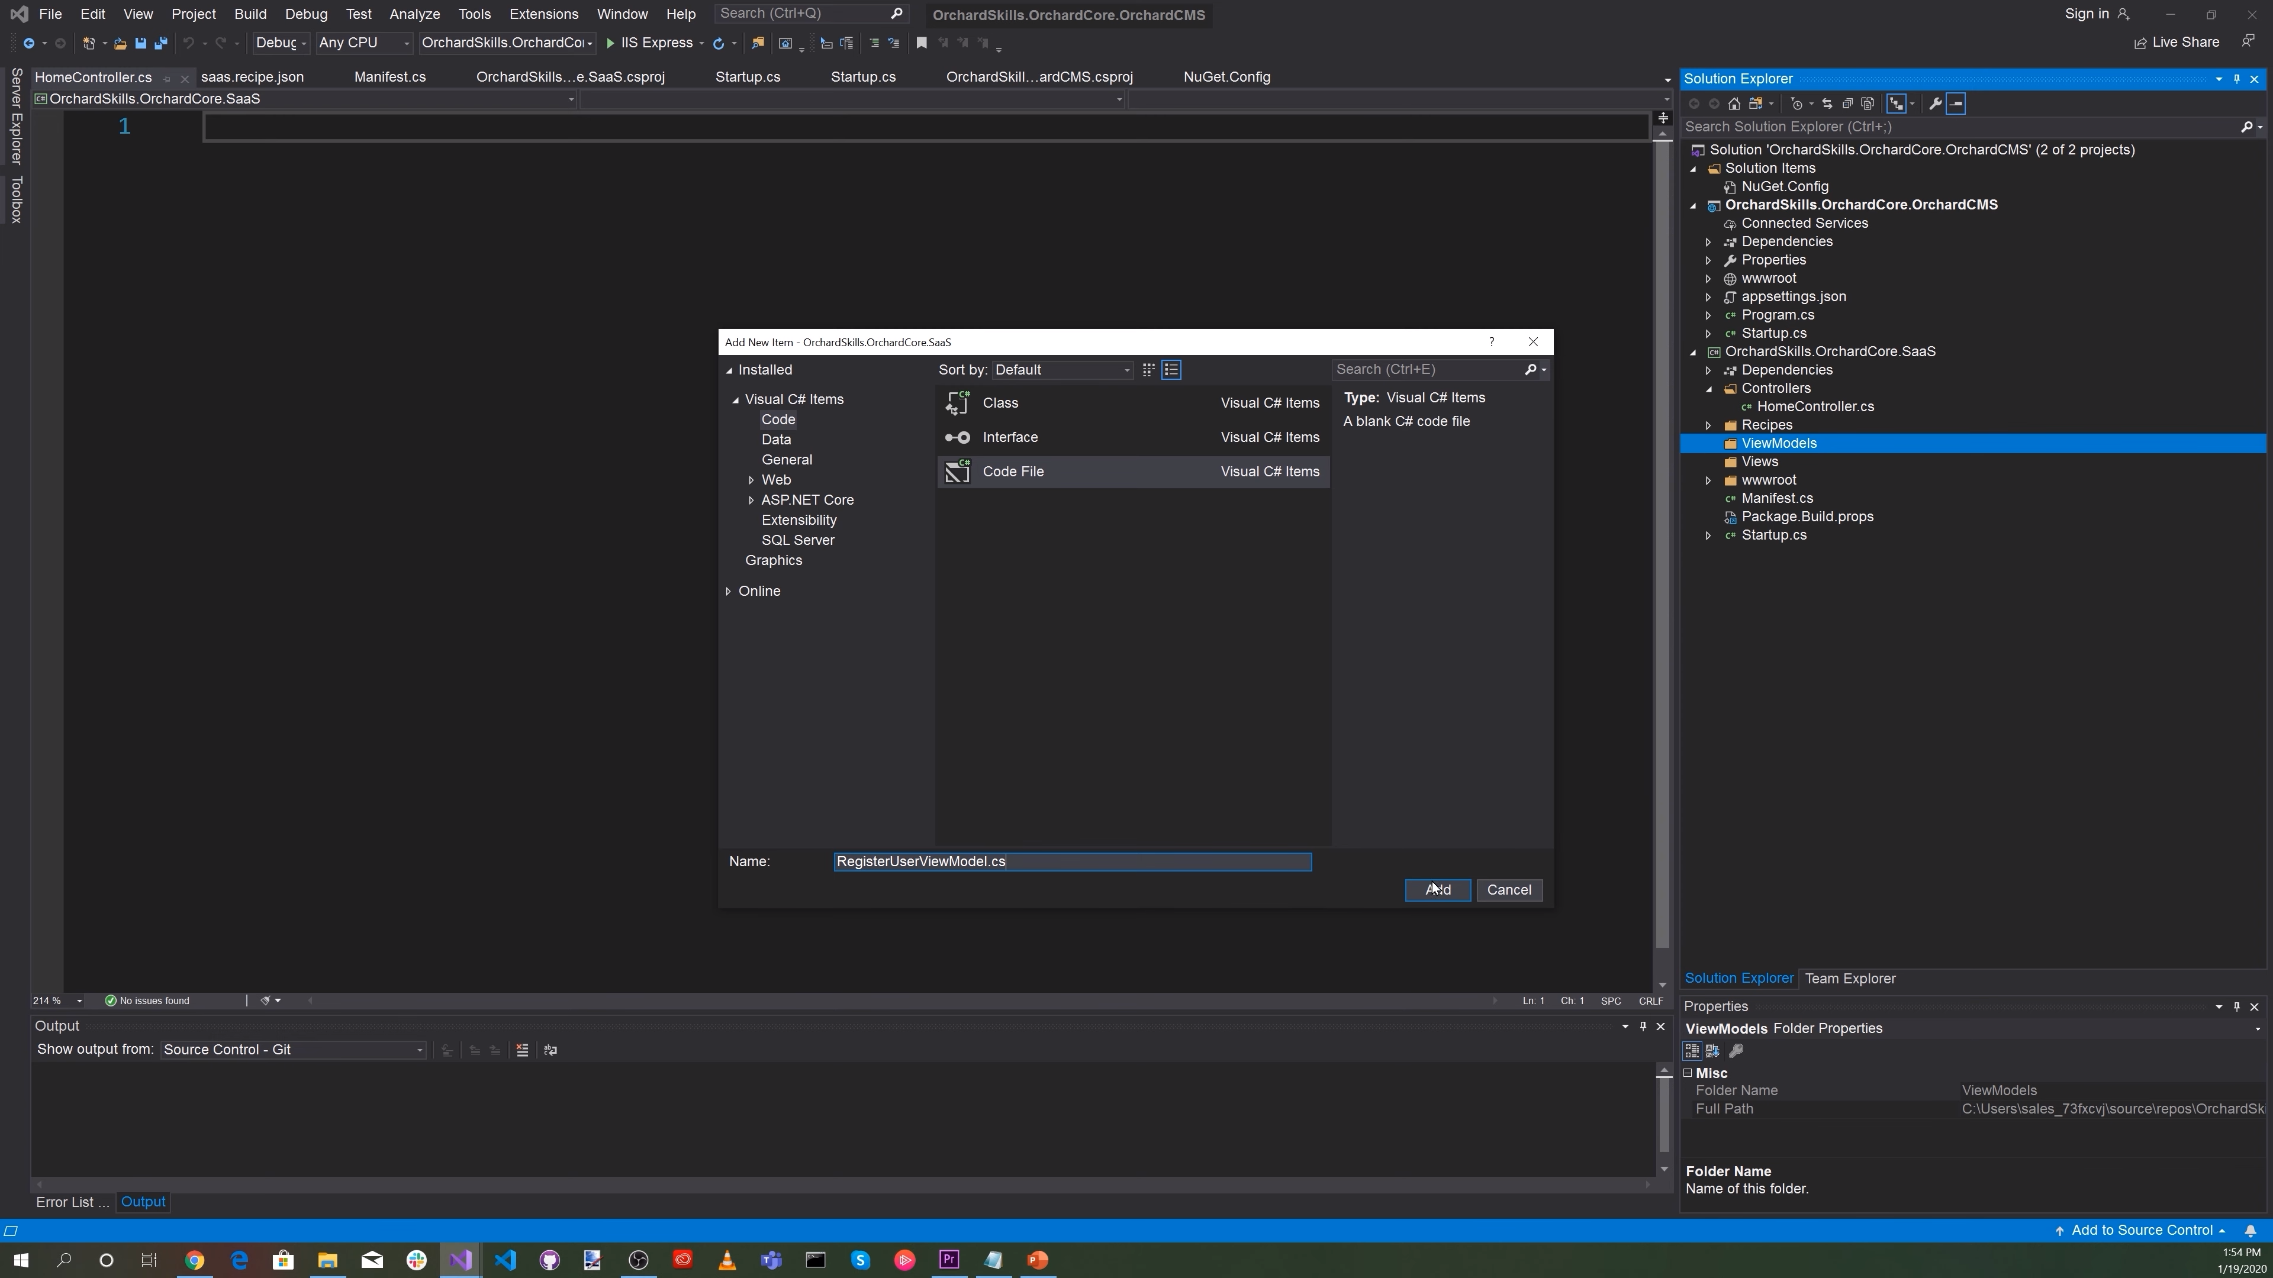The height and width of the screenshot is (1278, 2273).
Task: Click the Name field with RegisterUserViewModel.cs
Action: coord(1072,861)
